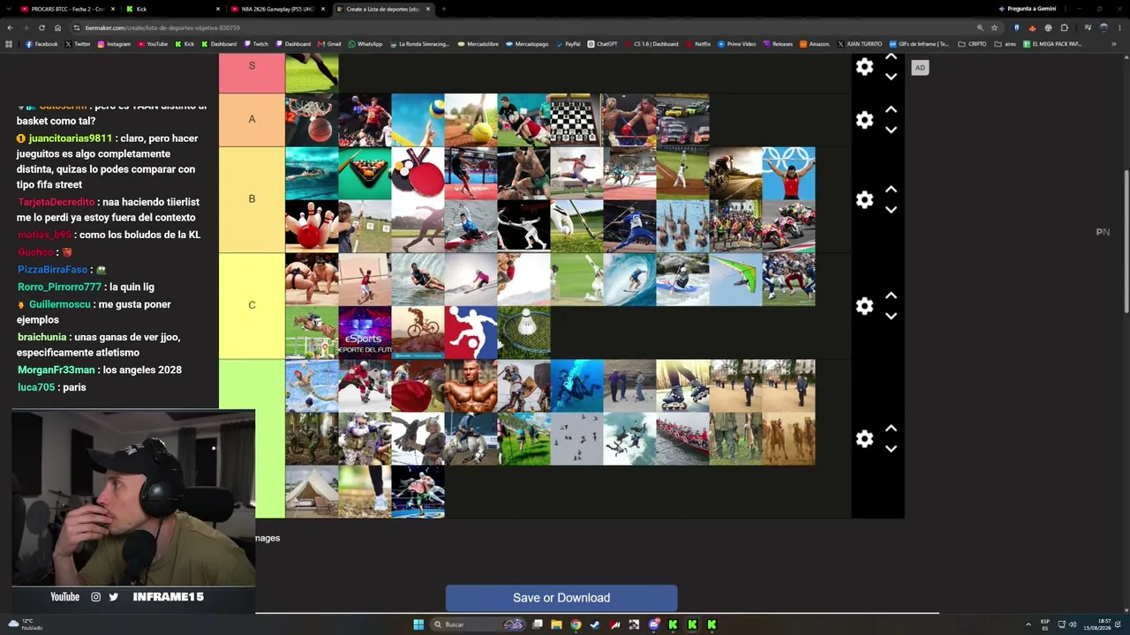Open the Facebook bookmark
Viewport: 1130px width, 635px height.
(x=41, y=44)
